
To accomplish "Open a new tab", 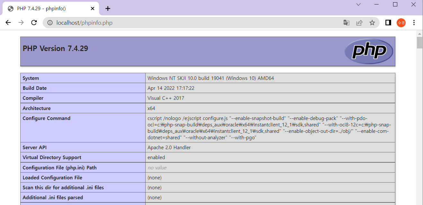I will (x=108, y=9).
